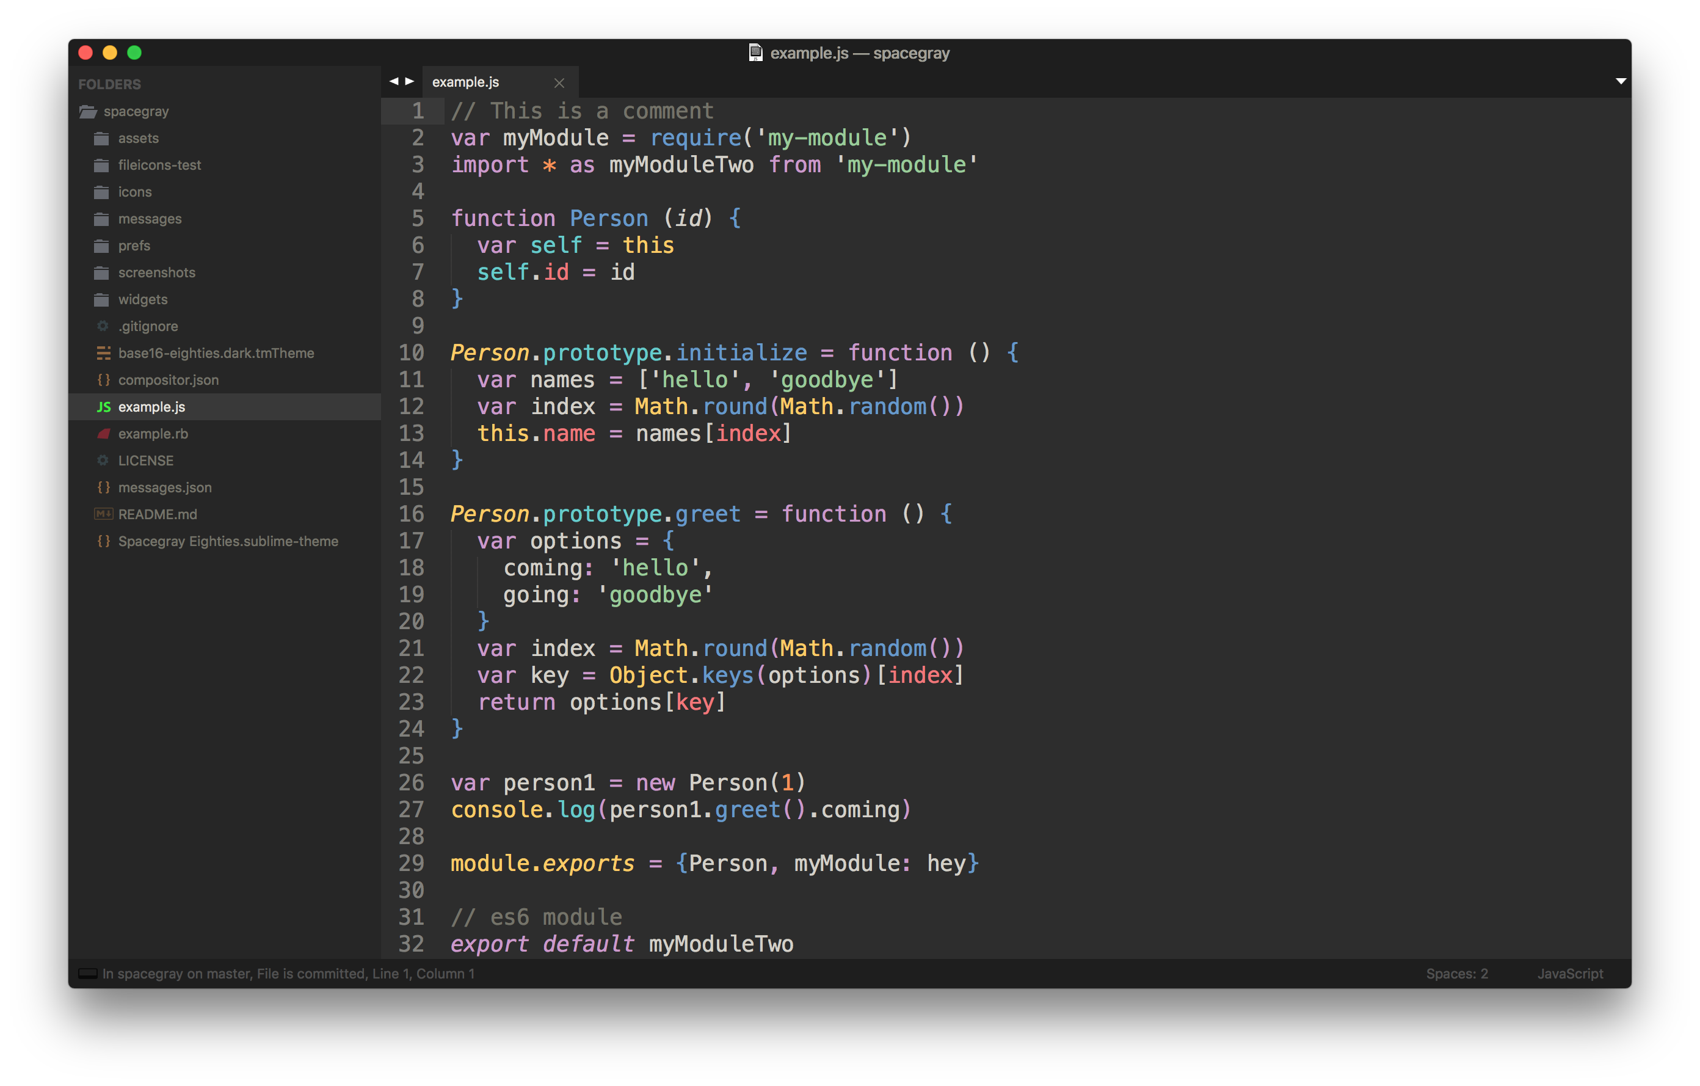
Task: Open the tab list dropdown arrow
Action: (x=1621, y=81)
